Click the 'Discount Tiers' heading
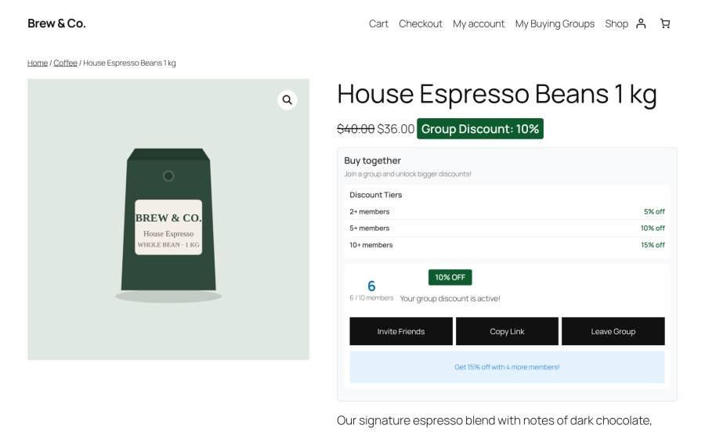Image resolution: width=705 pixels, height=432 pixels. click(x=376, y=195)
